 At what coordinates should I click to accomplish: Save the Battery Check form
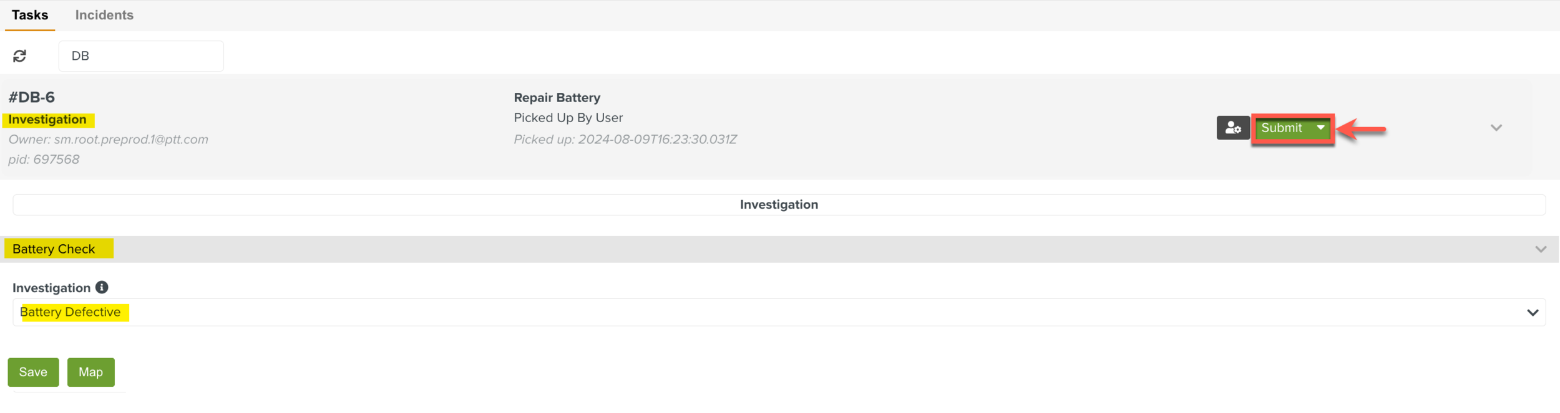click(33, 372)
